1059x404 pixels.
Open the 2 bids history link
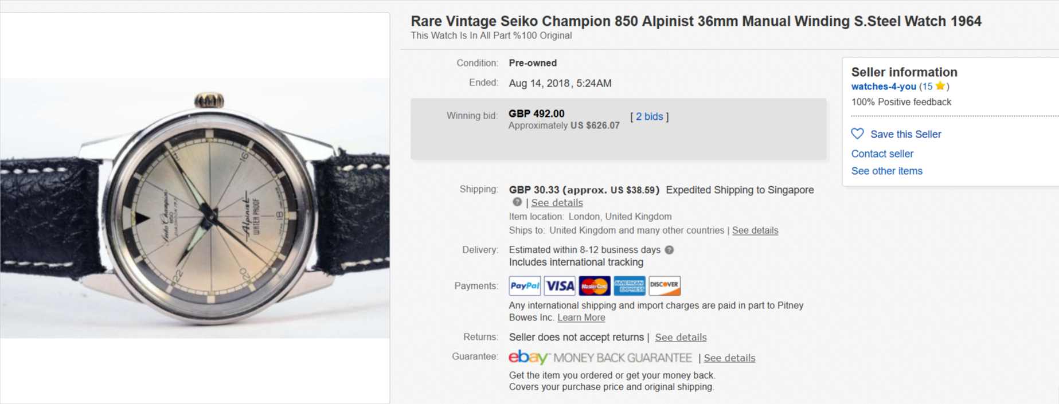click(x=649, y=116)
